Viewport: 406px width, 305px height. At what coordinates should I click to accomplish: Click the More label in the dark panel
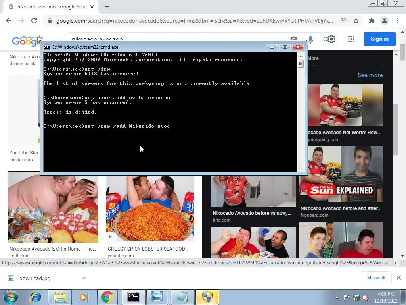tap(313, 58)
